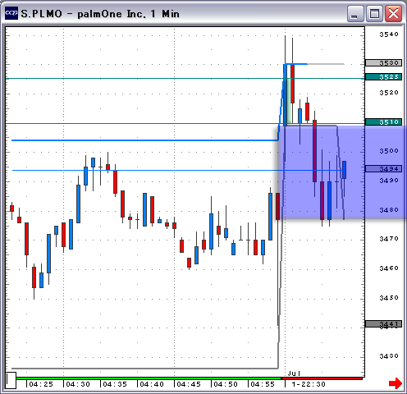
Task: Maximize the palmOne chart window
Action: (374, 13)
